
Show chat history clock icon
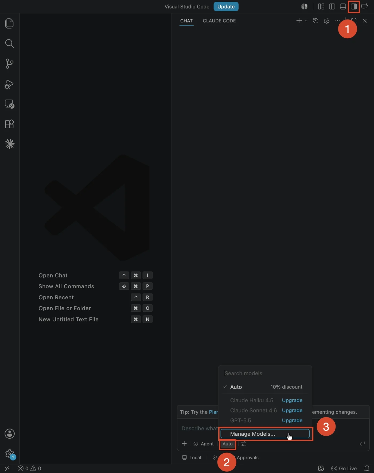pos(315,21)
